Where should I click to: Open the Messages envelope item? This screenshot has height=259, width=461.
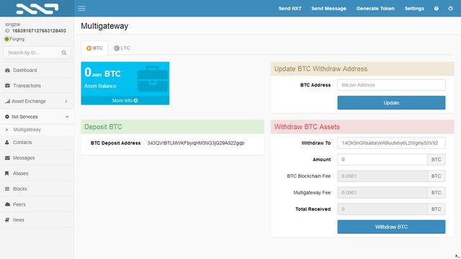[37, 158]
